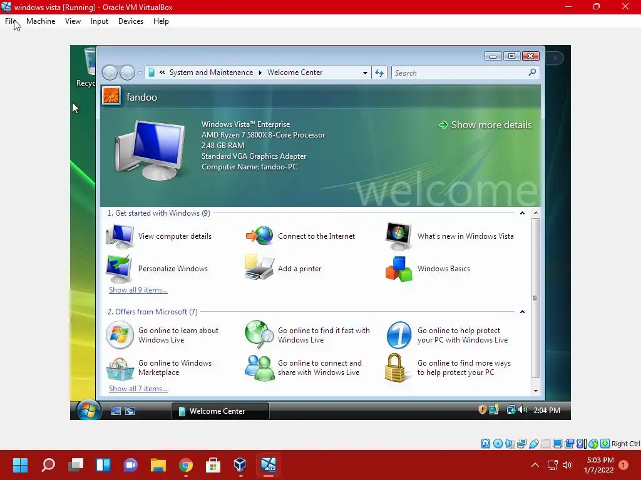Image resolution: width=641 pixels, height=480 pixels.
Task: Click the VirtualBox mouse integration icon
Action: 593,444
